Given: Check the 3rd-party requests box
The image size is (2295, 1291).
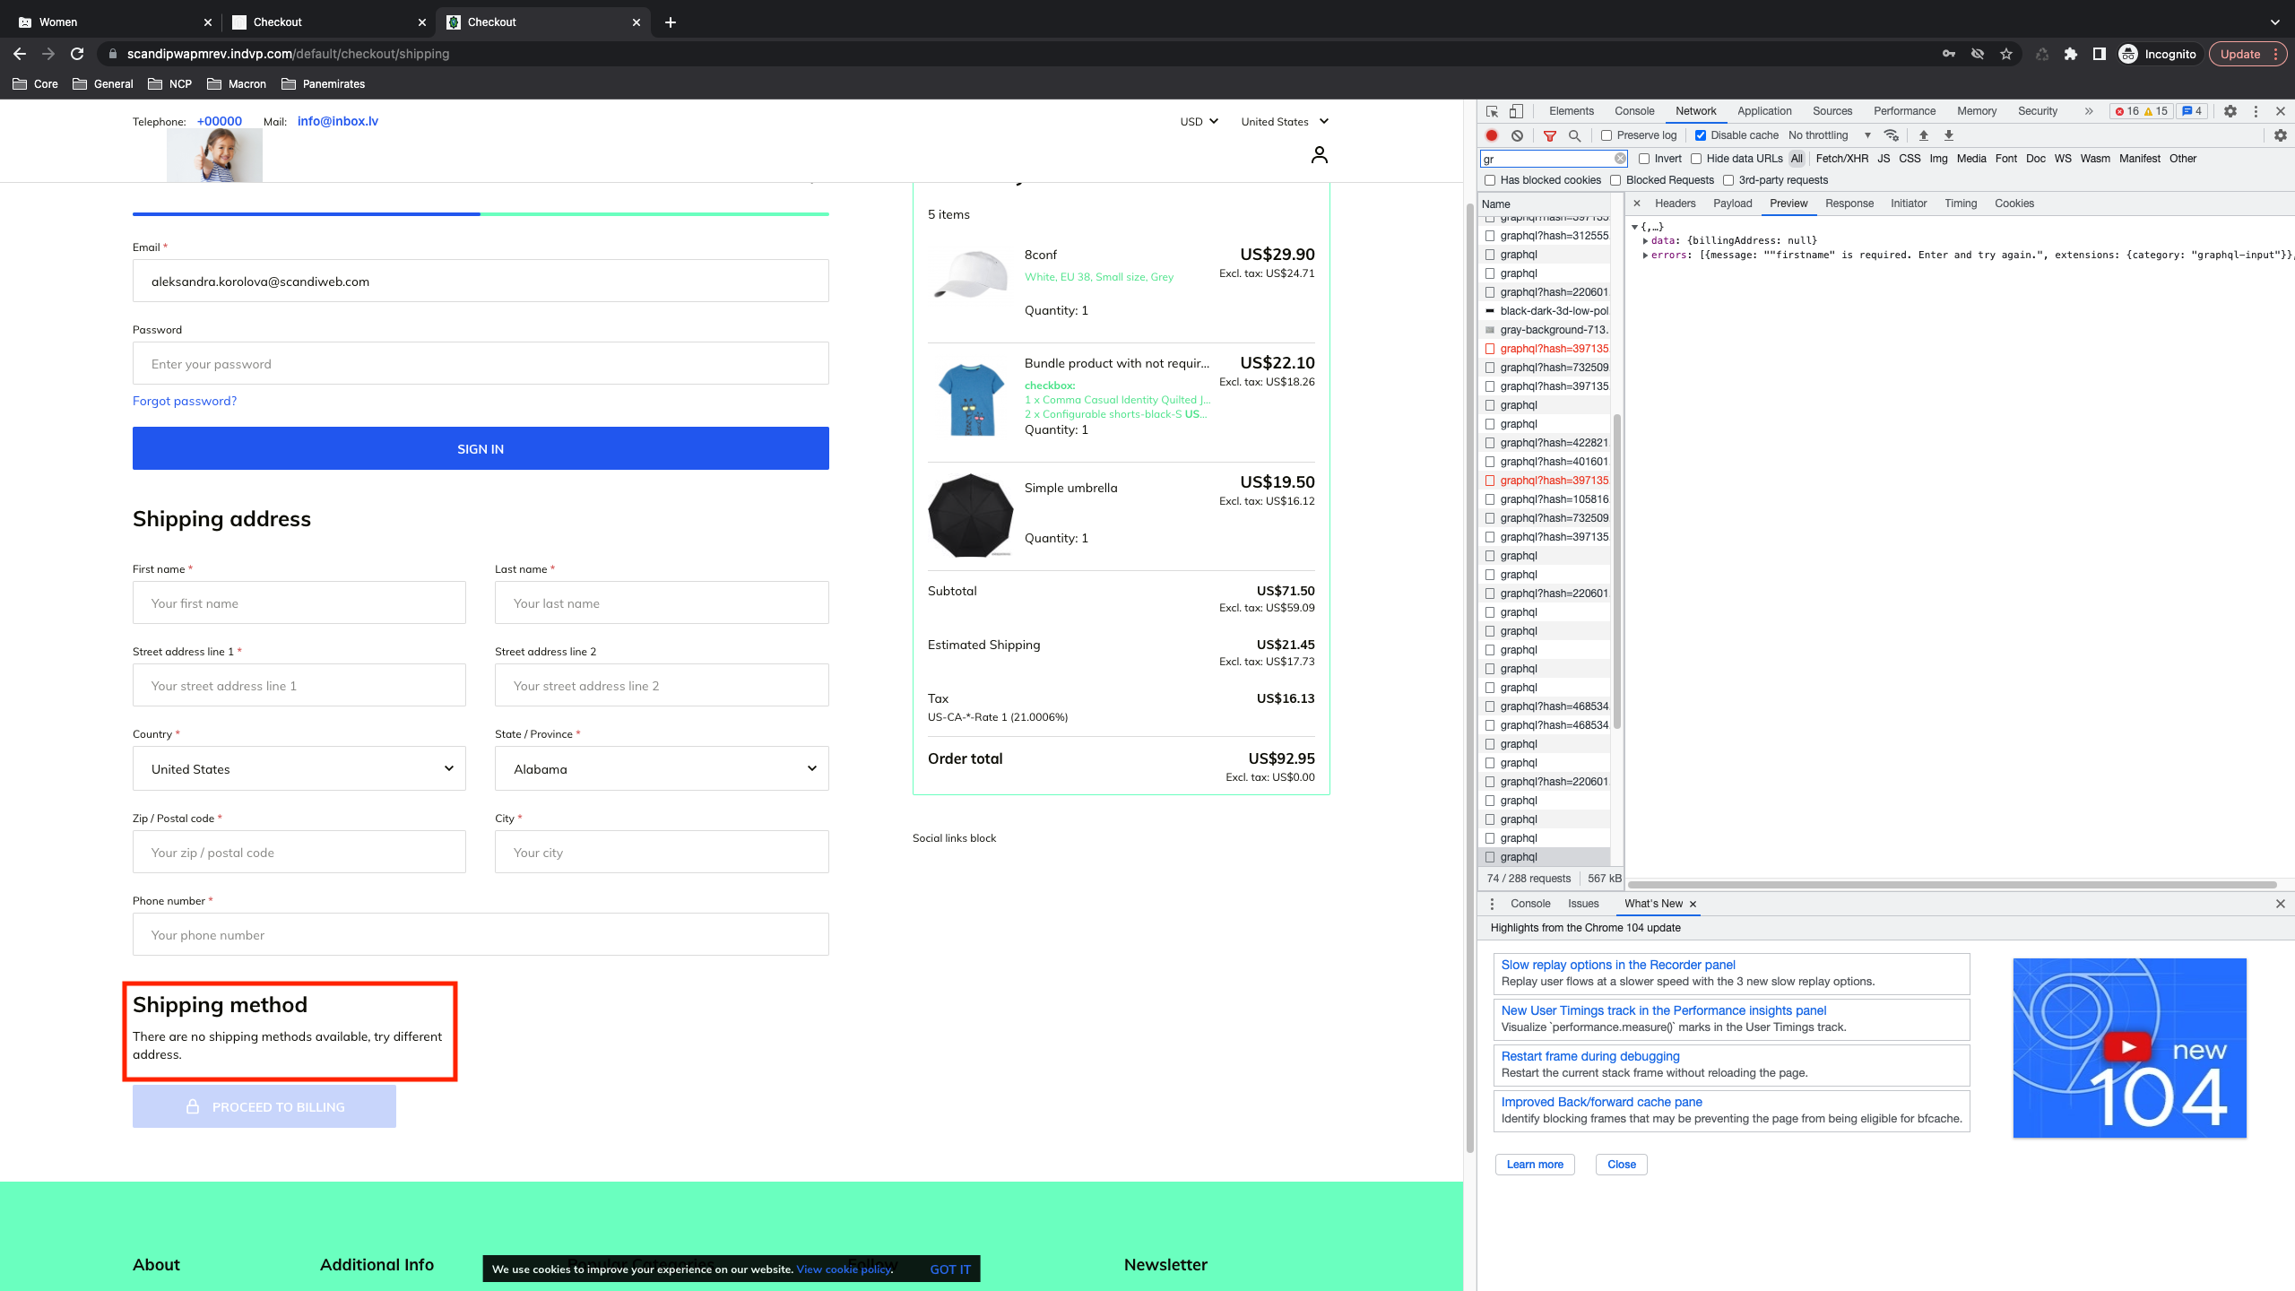Looking at the screenshot, I should (x=1728, y=180).
